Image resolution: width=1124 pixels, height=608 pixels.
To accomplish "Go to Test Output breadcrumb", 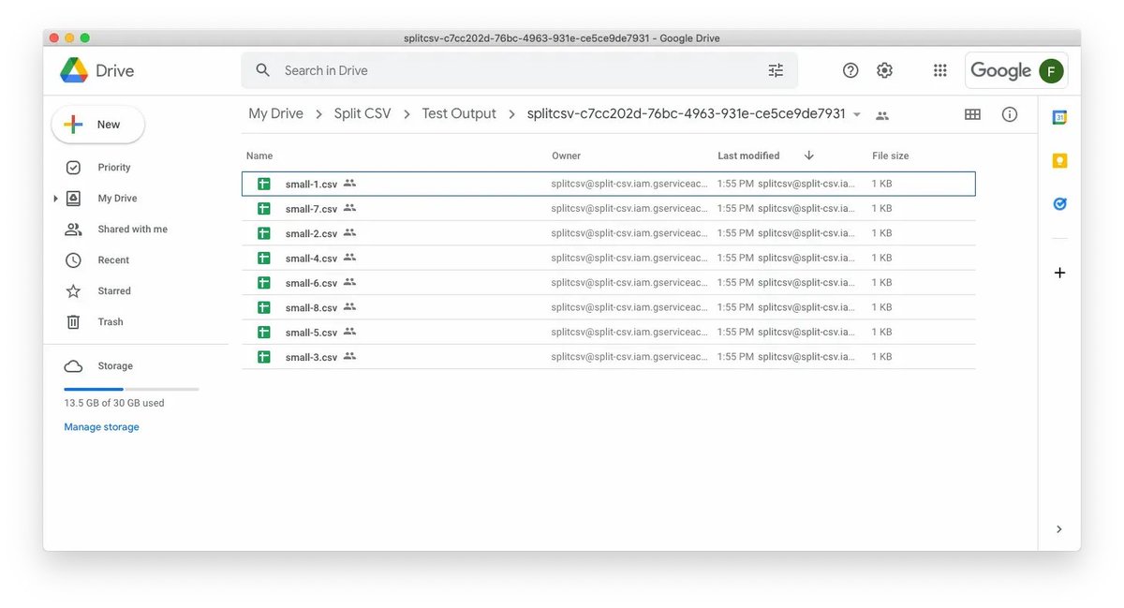I will coord(459,113).
